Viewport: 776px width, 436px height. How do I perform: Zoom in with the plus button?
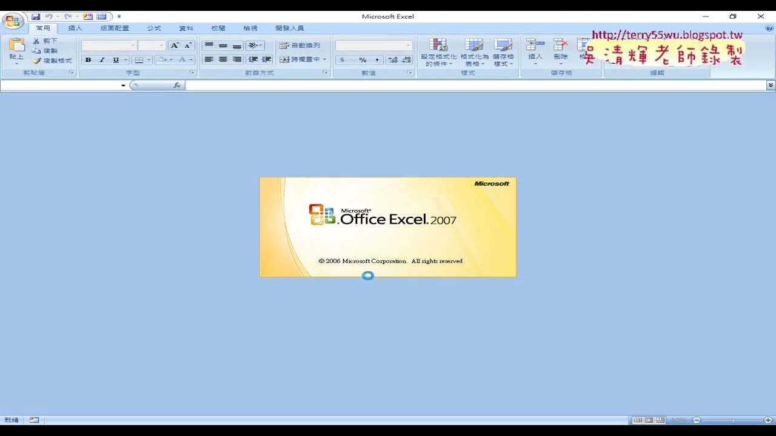(768, 420)
